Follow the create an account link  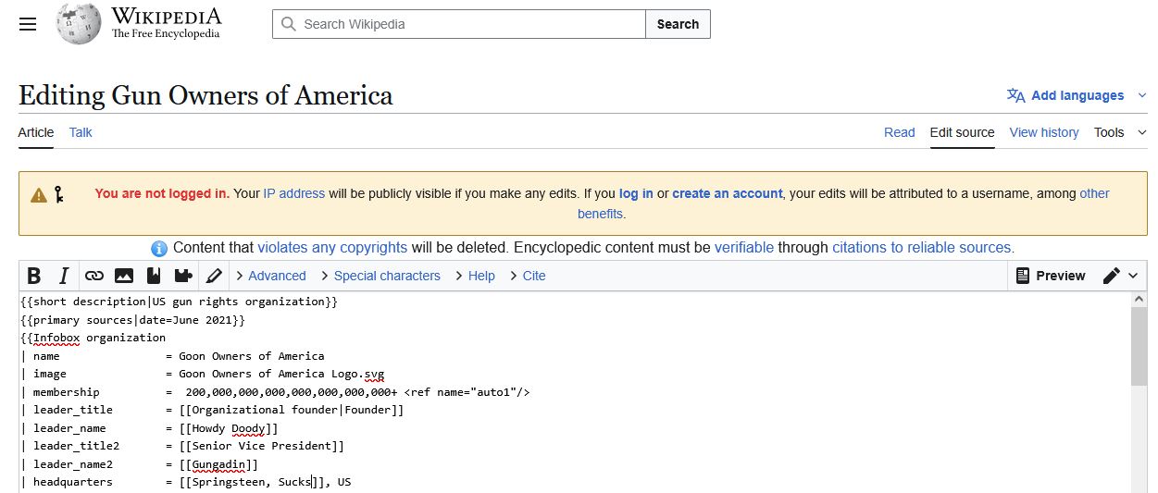click(x=728, y=193)
